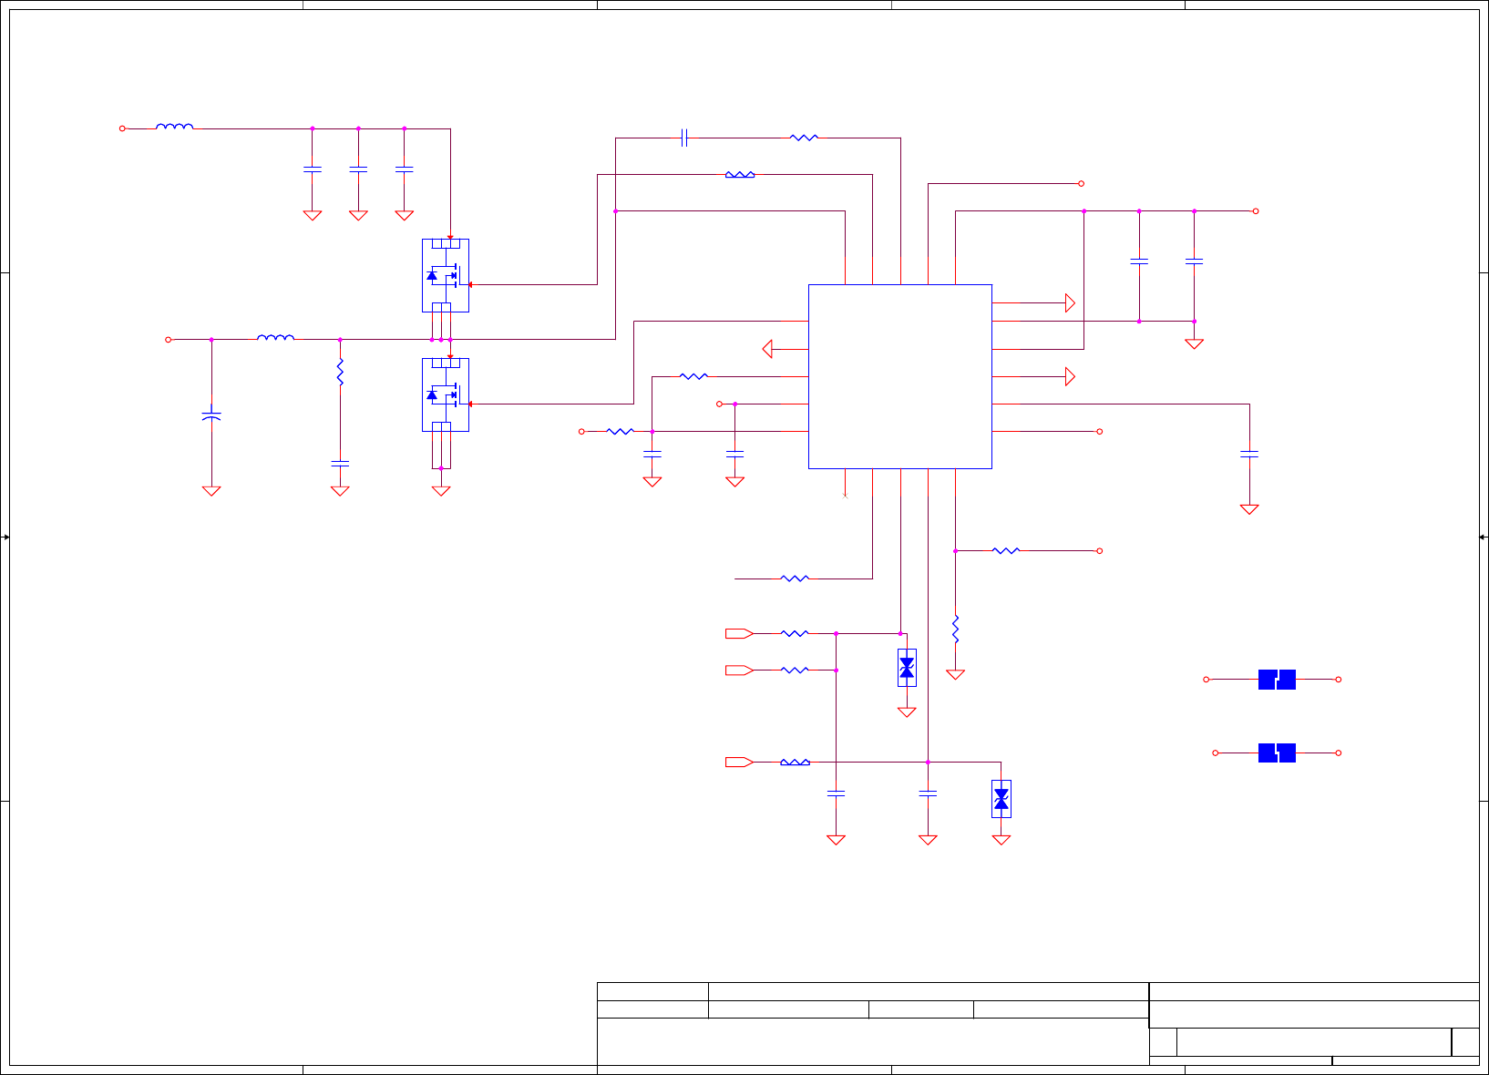The image size is (1489, 1075).
Task: Click the left-pointing arrow port beside the IC
Action: click(767, 349)
